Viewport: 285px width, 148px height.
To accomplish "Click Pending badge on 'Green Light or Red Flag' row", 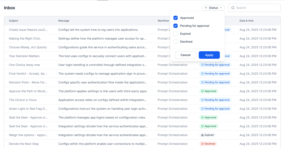I will pos(215,109).
